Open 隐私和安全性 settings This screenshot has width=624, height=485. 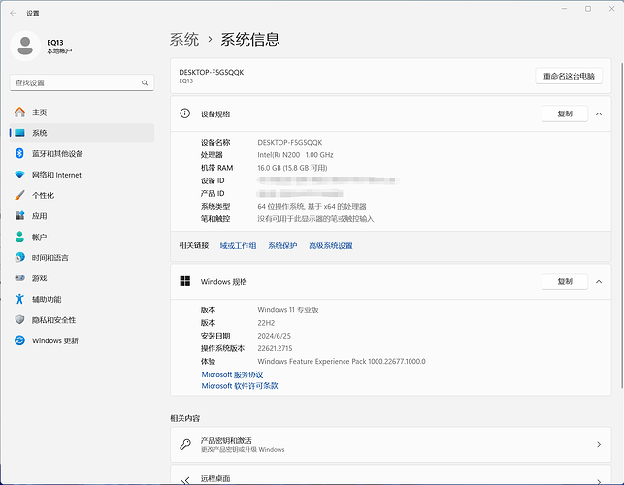(x=53, y=320)
